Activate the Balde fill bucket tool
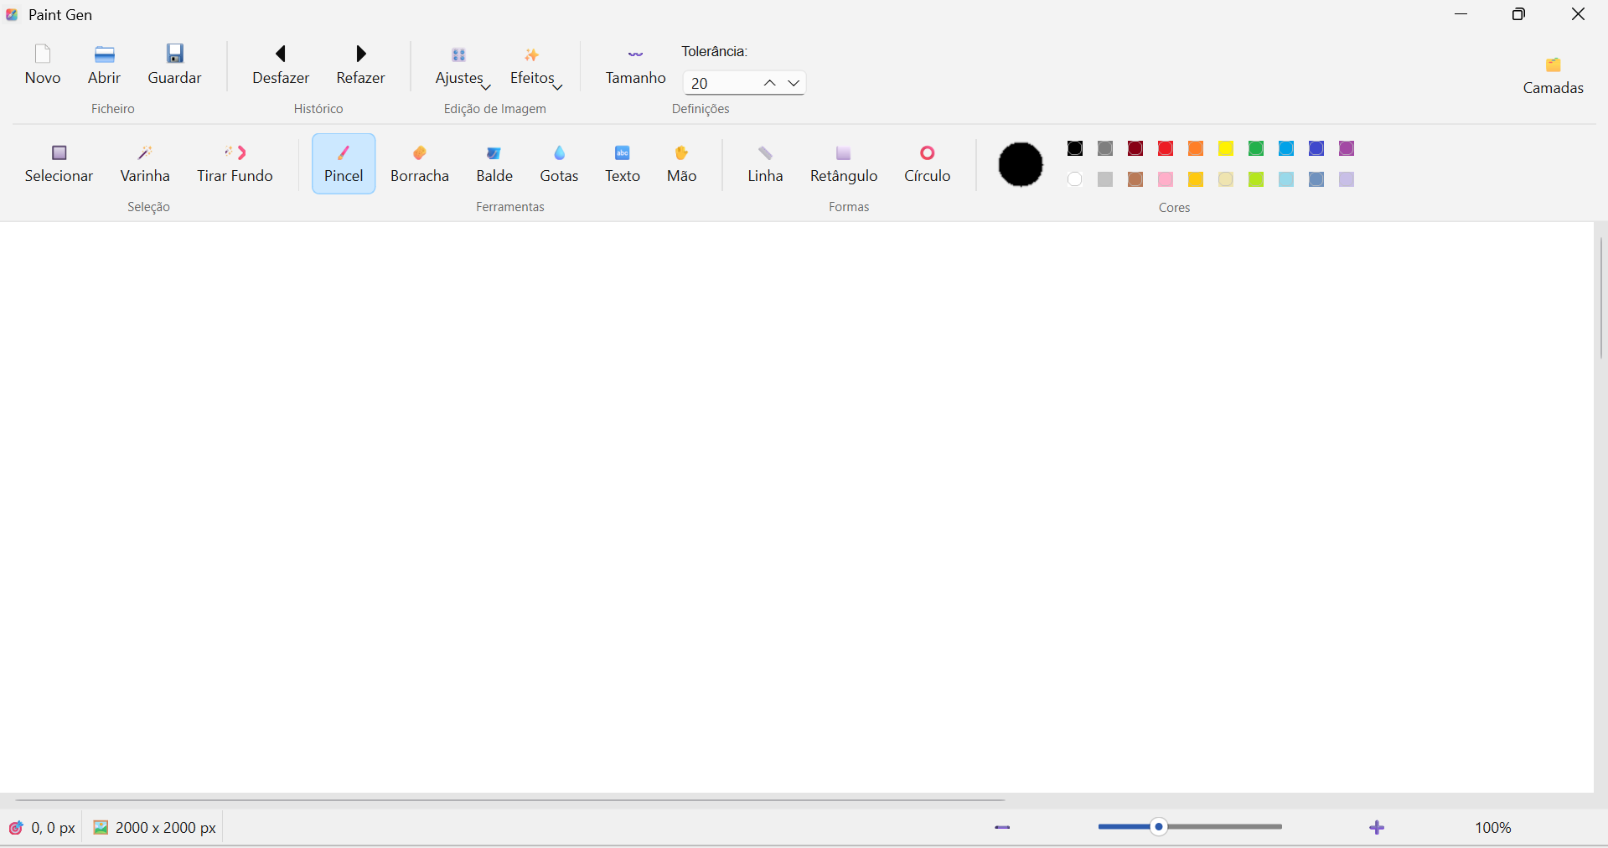Viewport: 1608px width, 848px height. (x=494, y=163)
